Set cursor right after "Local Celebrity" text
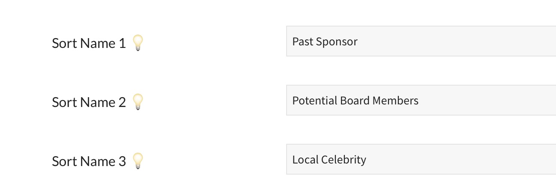This screenshot has width=556, height=196. tap(367, 160)
